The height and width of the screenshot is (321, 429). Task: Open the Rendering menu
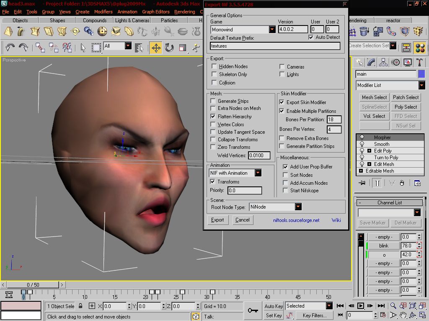click(x=185, y=12)
